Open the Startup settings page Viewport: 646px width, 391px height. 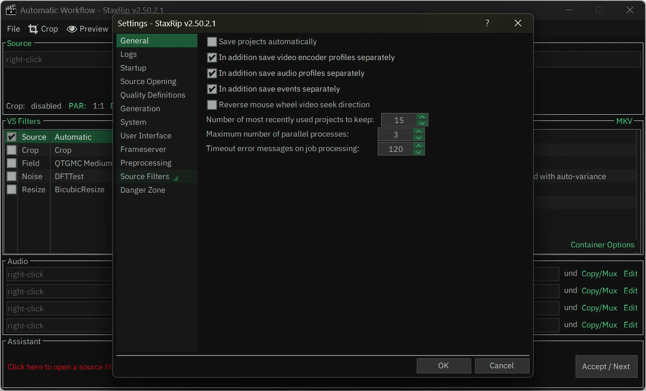(x=157, y=68)
